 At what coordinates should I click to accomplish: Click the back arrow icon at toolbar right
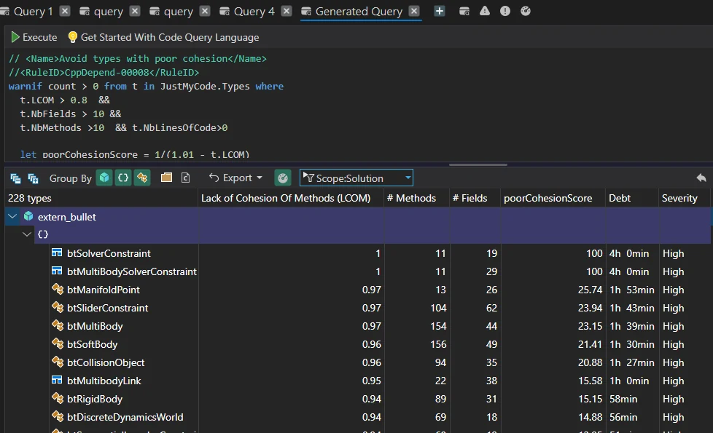(701, 178)
